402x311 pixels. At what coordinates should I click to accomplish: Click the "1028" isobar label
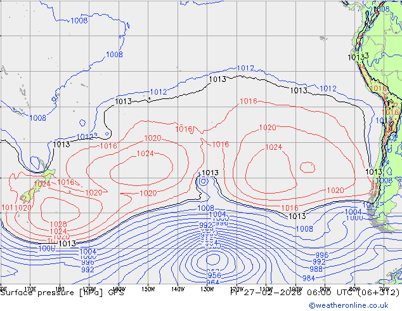(58, 224)
